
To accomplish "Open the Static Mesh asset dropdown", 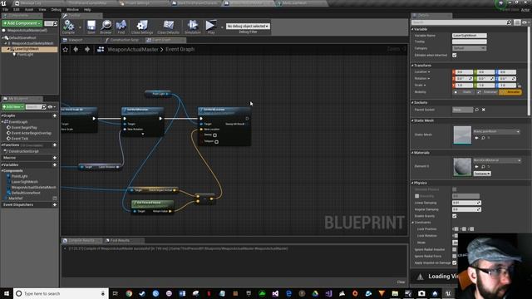I will coord(496,131).
